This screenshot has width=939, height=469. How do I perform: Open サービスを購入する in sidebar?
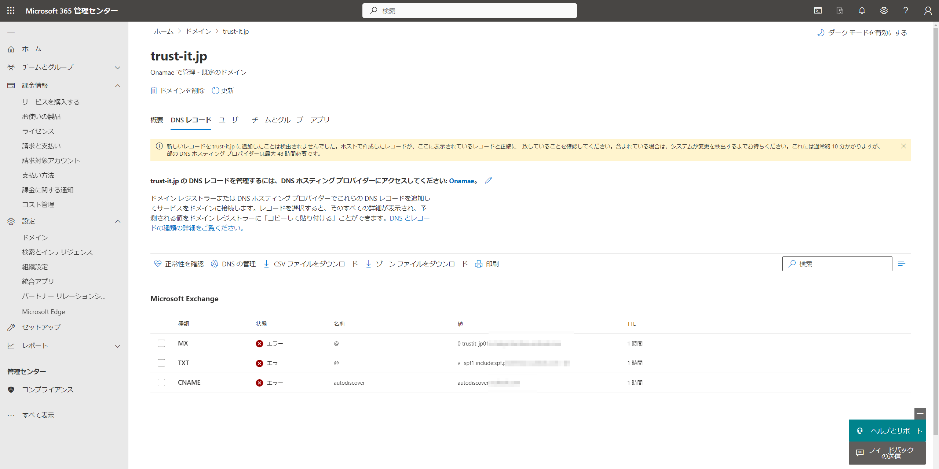(51, 102)
